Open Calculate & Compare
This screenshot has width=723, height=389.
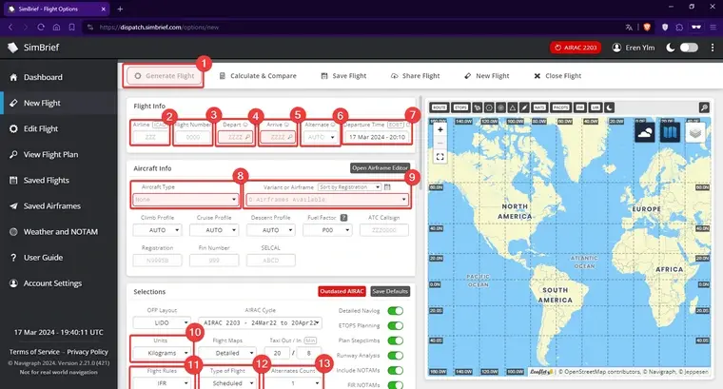click(x=258, y=76)
